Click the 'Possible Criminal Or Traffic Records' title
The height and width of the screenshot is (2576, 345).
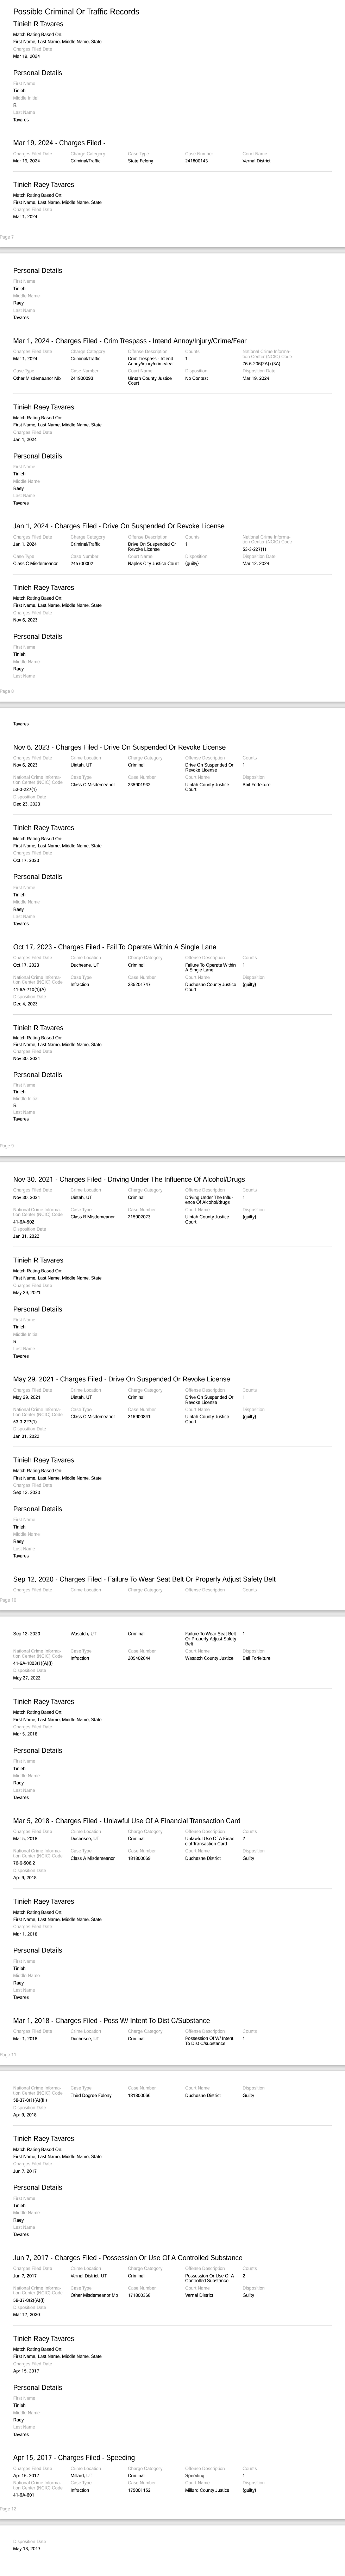(76, 12)
